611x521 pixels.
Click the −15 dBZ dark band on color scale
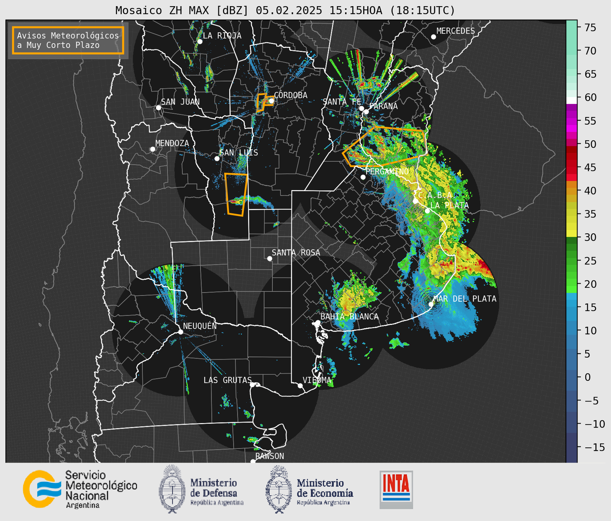(572, 447)
